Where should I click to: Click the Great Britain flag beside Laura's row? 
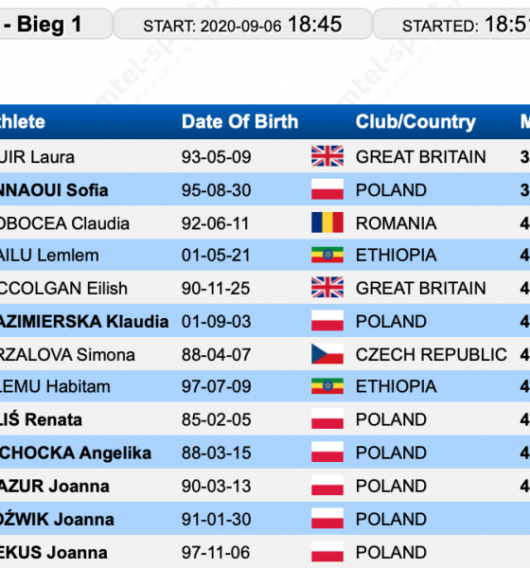click(x=327, y=156)
